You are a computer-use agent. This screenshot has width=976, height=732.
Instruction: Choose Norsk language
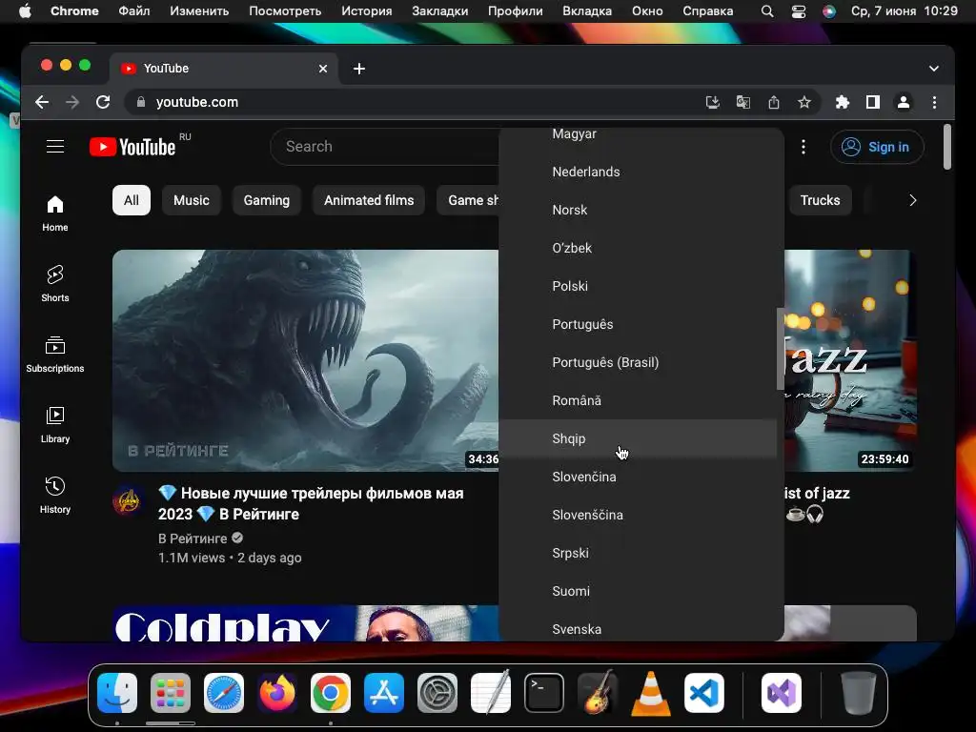coord(638,210)
